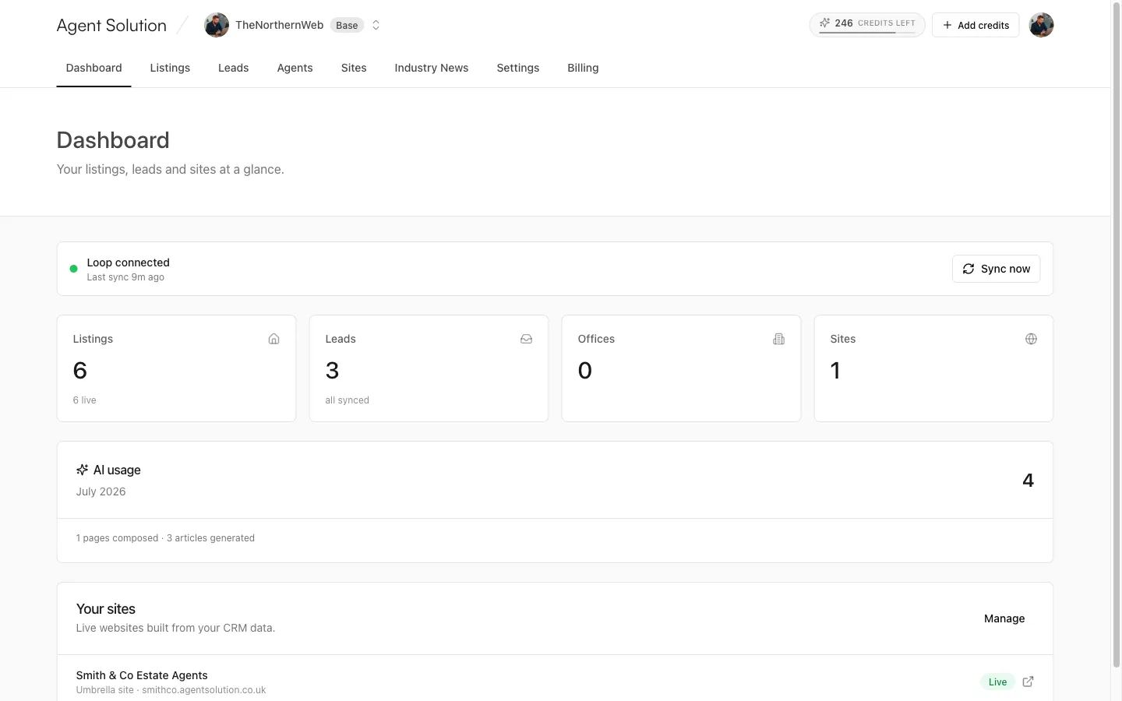The width and height of the screenshot is (1122, 701).
Task: Open the Listings tab
Action: point(170,68)
